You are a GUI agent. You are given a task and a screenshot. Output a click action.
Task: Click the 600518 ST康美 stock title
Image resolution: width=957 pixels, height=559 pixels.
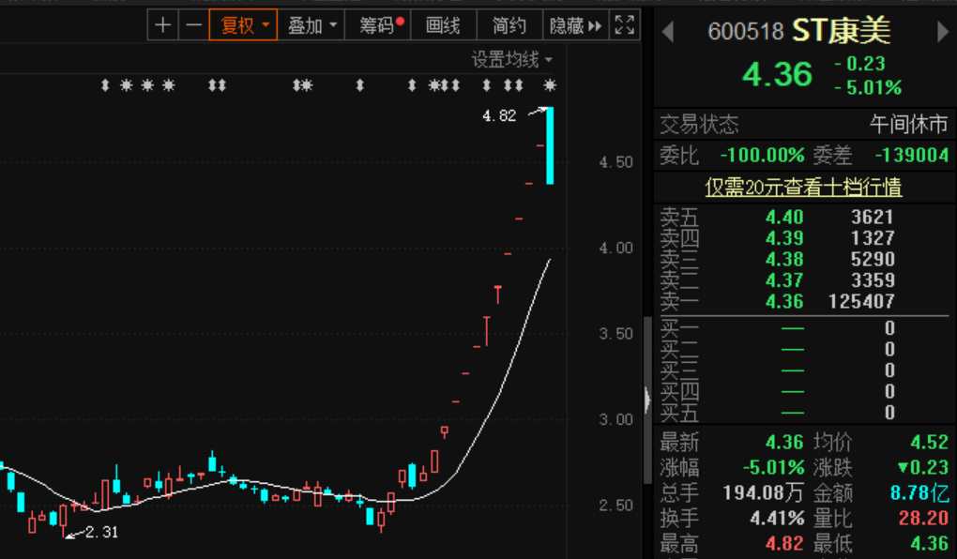pos(799,31)
